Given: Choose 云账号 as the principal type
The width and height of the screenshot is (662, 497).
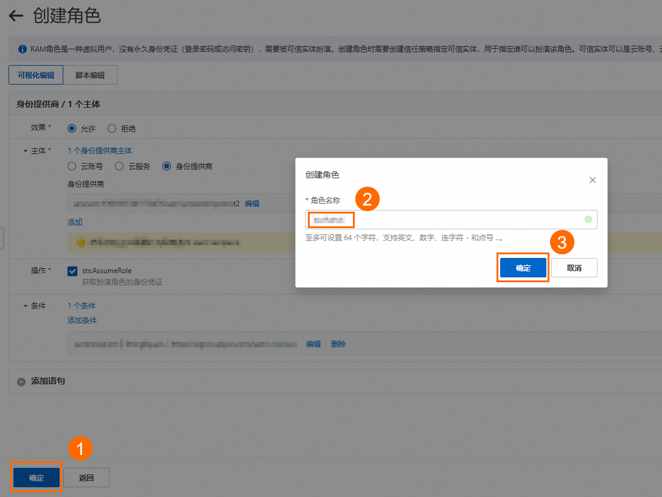Looking at the screenshot, I should tap(72, 166).
